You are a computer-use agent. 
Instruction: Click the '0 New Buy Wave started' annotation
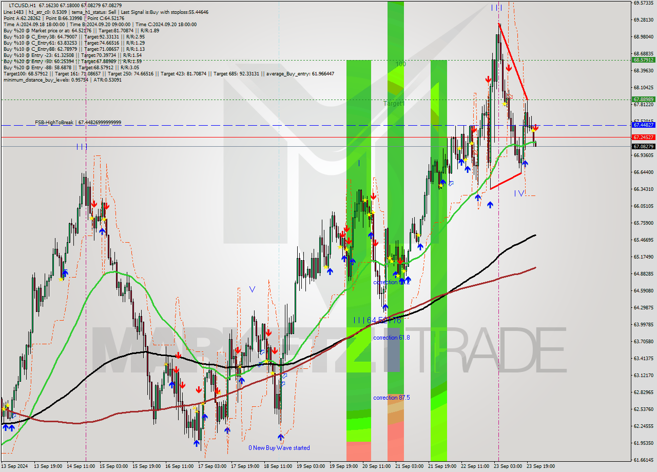tap(279, 448)
